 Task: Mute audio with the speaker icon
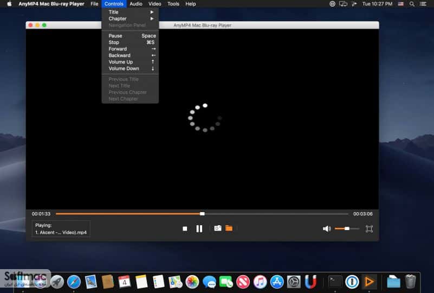coord(327,228)
